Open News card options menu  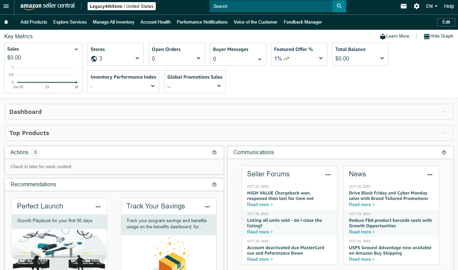click(430, 175)
